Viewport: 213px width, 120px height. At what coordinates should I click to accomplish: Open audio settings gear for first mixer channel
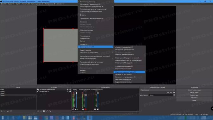coord(73,109)
